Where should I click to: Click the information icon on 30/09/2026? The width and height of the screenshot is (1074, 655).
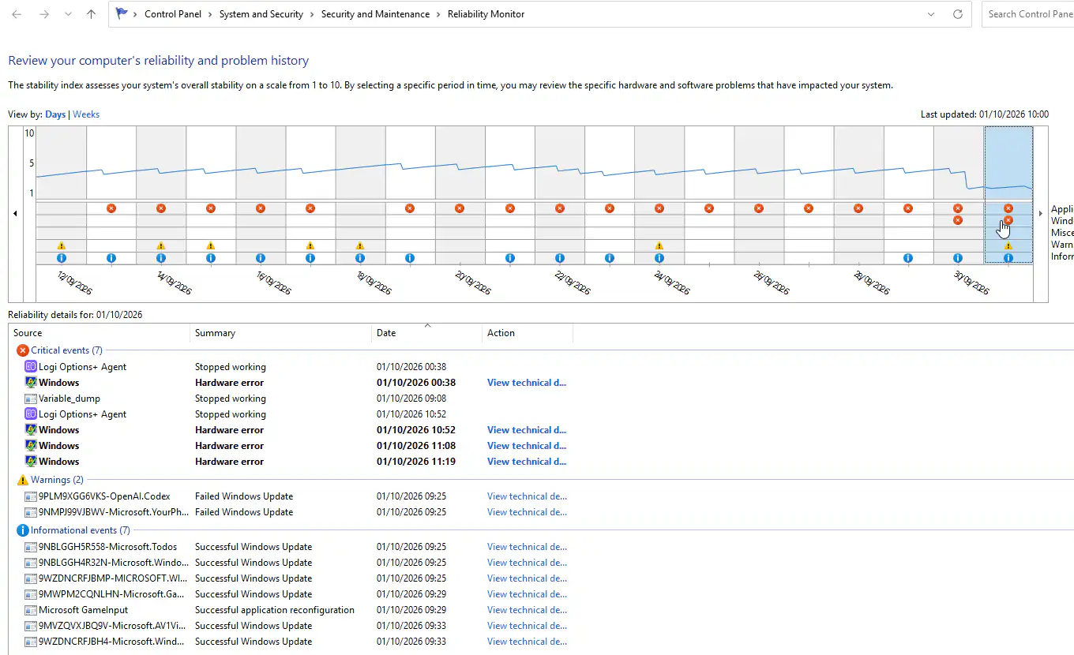pyautogui.click(x=958, y=258)
